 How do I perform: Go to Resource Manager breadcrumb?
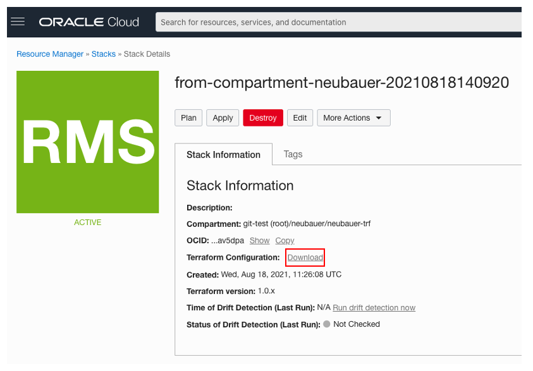50,54
